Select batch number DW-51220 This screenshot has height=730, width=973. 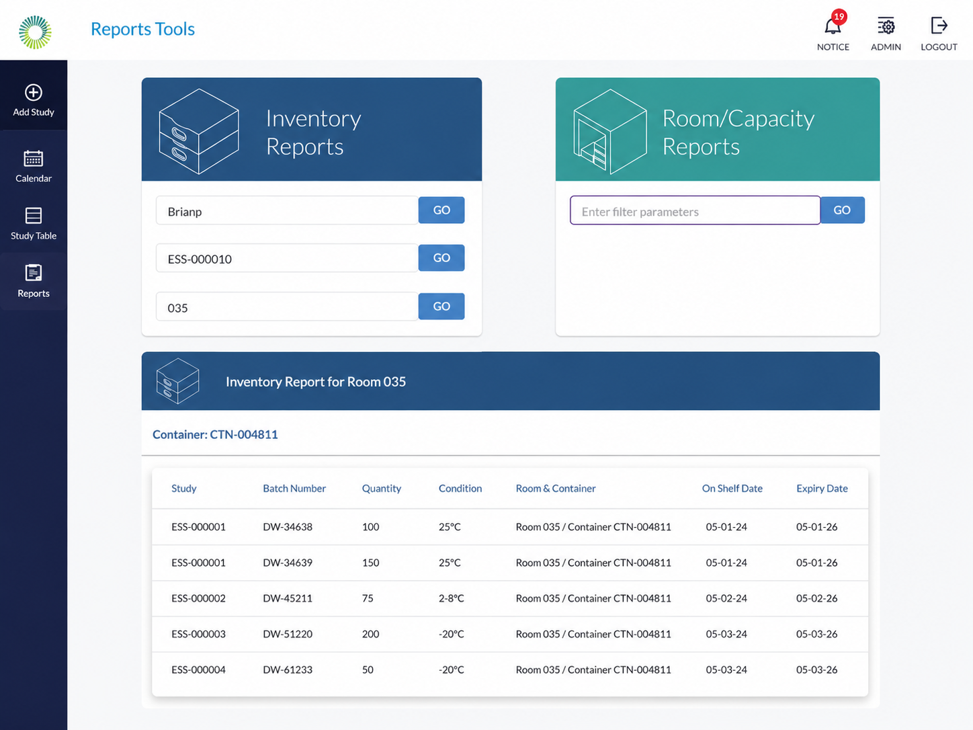(x=288, y=634)
